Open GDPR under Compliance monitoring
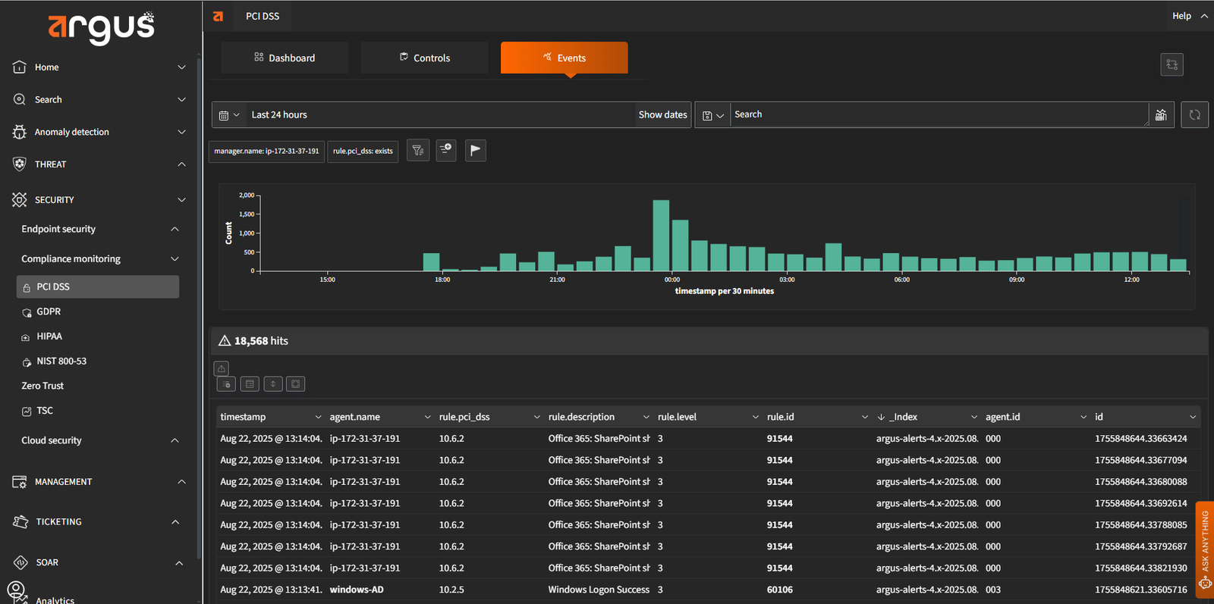Viewport: 1214px width, 604px height. click(x=49, y=311)
